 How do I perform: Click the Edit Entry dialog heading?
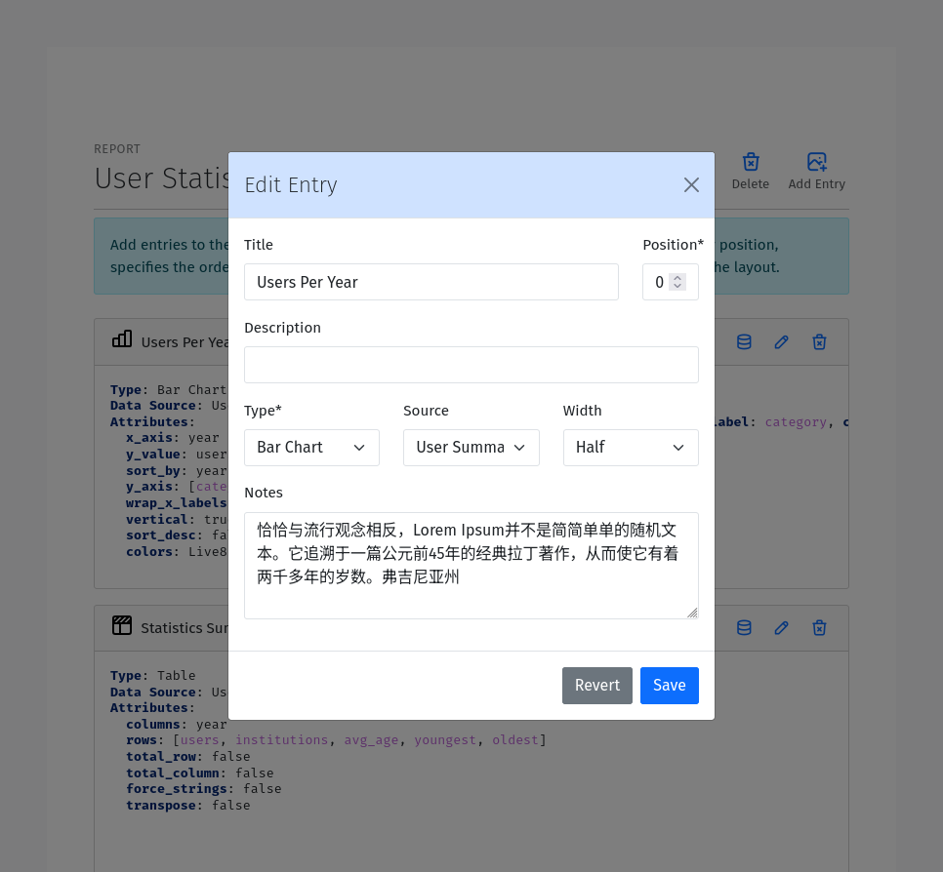(x=291, y=185)
